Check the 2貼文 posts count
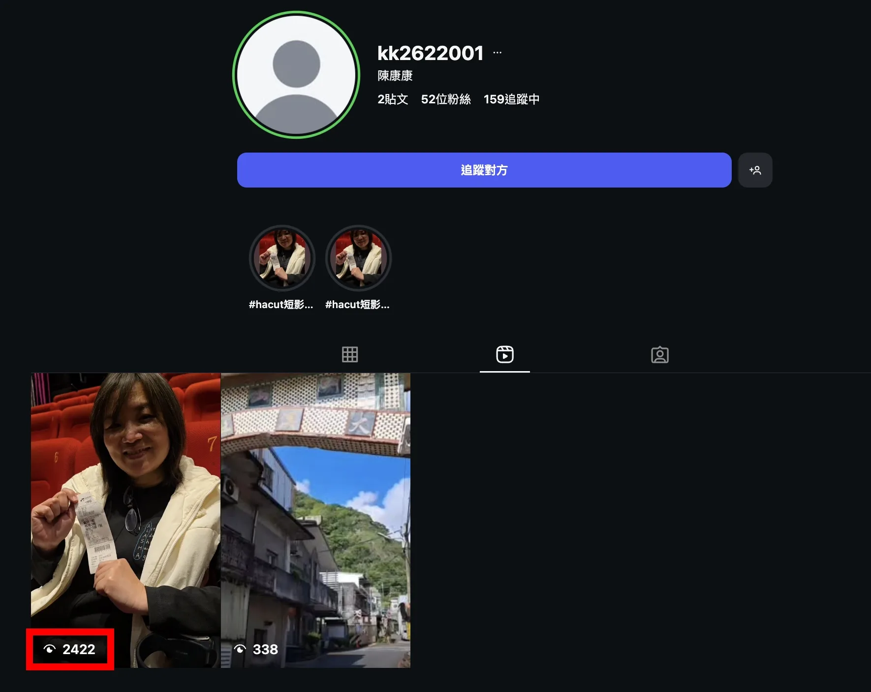 point(392,99)
